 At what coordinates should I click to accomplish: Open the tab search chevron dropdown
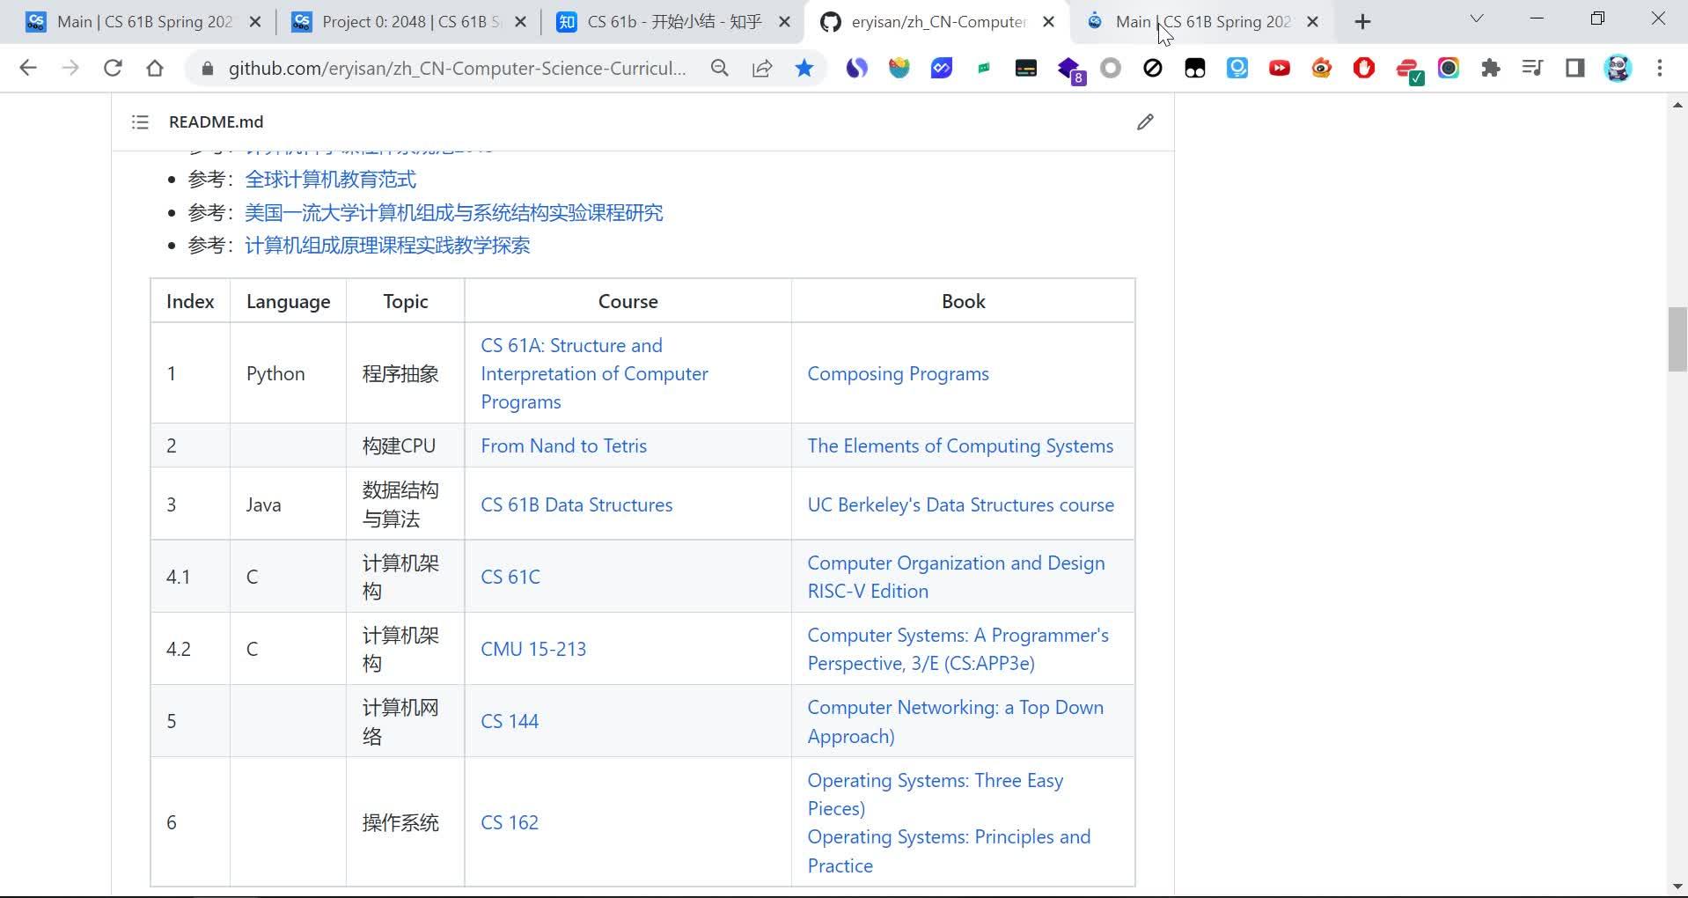pos(1477,18)
